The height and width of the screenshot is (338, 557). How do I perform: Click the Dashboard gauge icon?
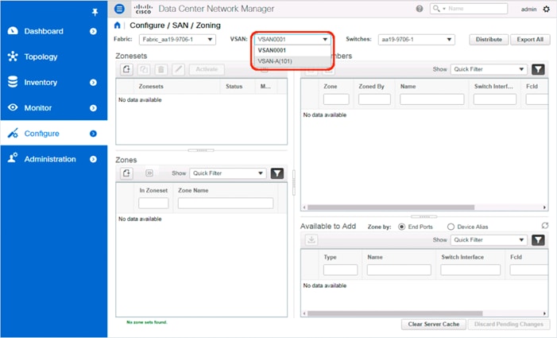pyautogui.click(x=13, y=31)
